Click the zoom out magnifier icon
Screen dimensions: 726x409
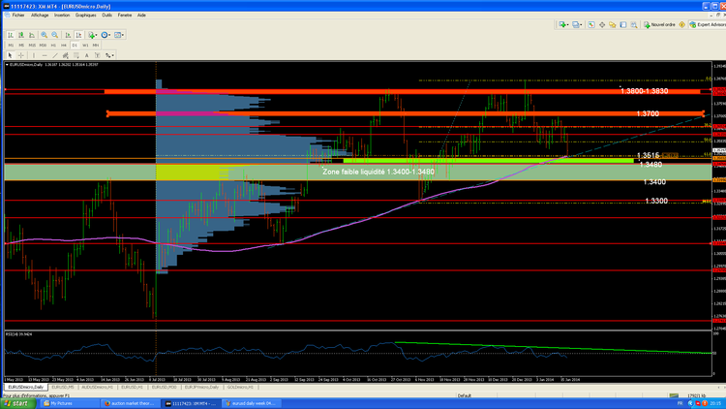click(x=54, y=35)
